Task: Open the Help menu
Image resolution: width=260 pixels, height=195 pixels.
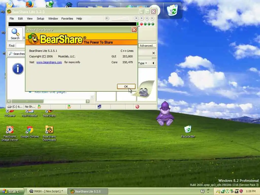Action: tap(79, 19)
